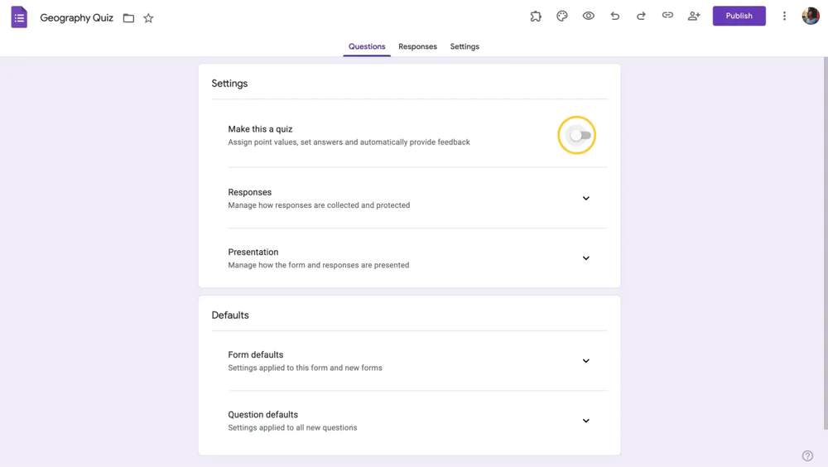The height and width of the screenshot is (467, 828).
Task: Enable the Make this a quiz toggle
Action: coord(580,136)
